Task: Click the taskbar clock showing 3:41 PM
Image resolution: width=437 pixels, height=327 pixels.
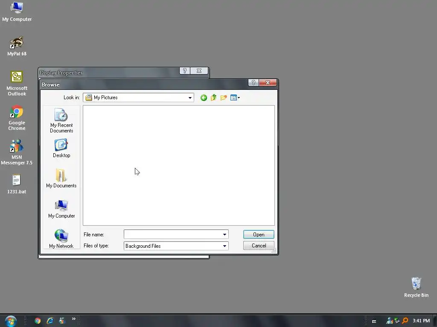Action: pos(421,321)
